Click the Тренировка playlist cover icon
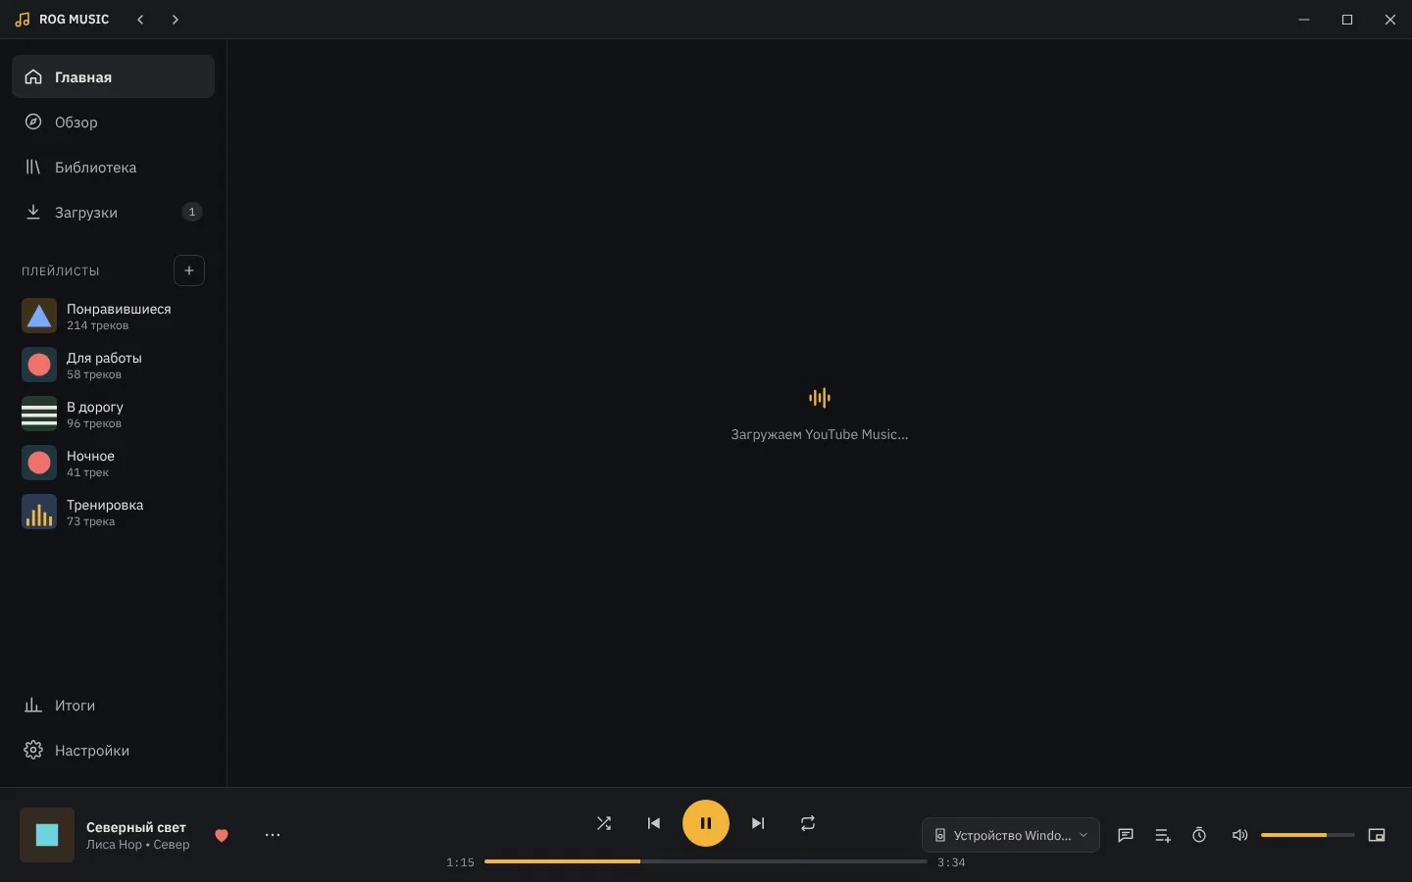 click(39, 512)
